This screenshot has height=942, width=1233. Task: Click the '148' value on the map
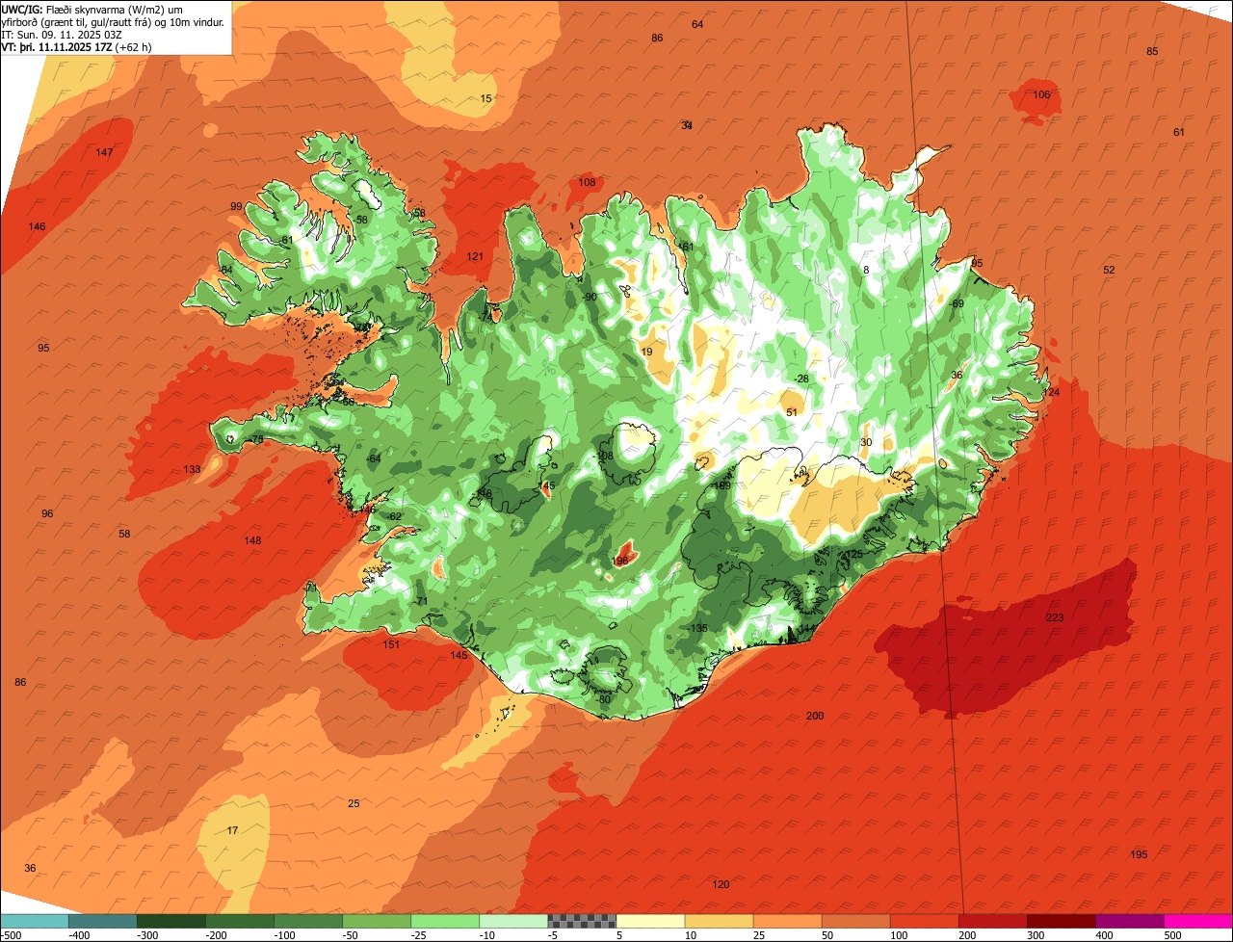tap(252, 540)
